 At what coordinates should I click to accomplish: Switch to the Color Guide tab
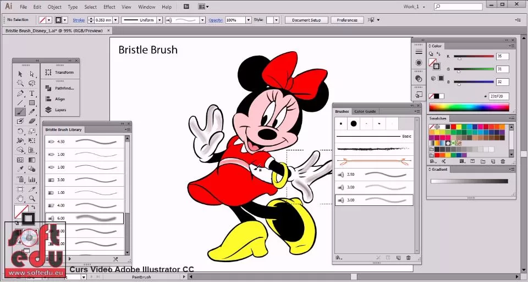(365, 111)
